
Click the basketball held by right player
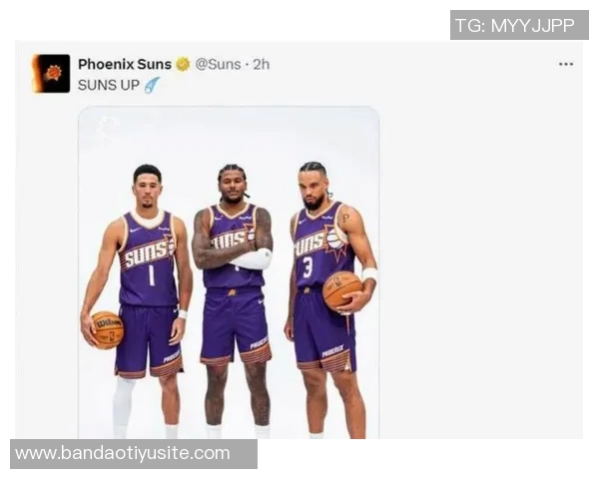341,290
